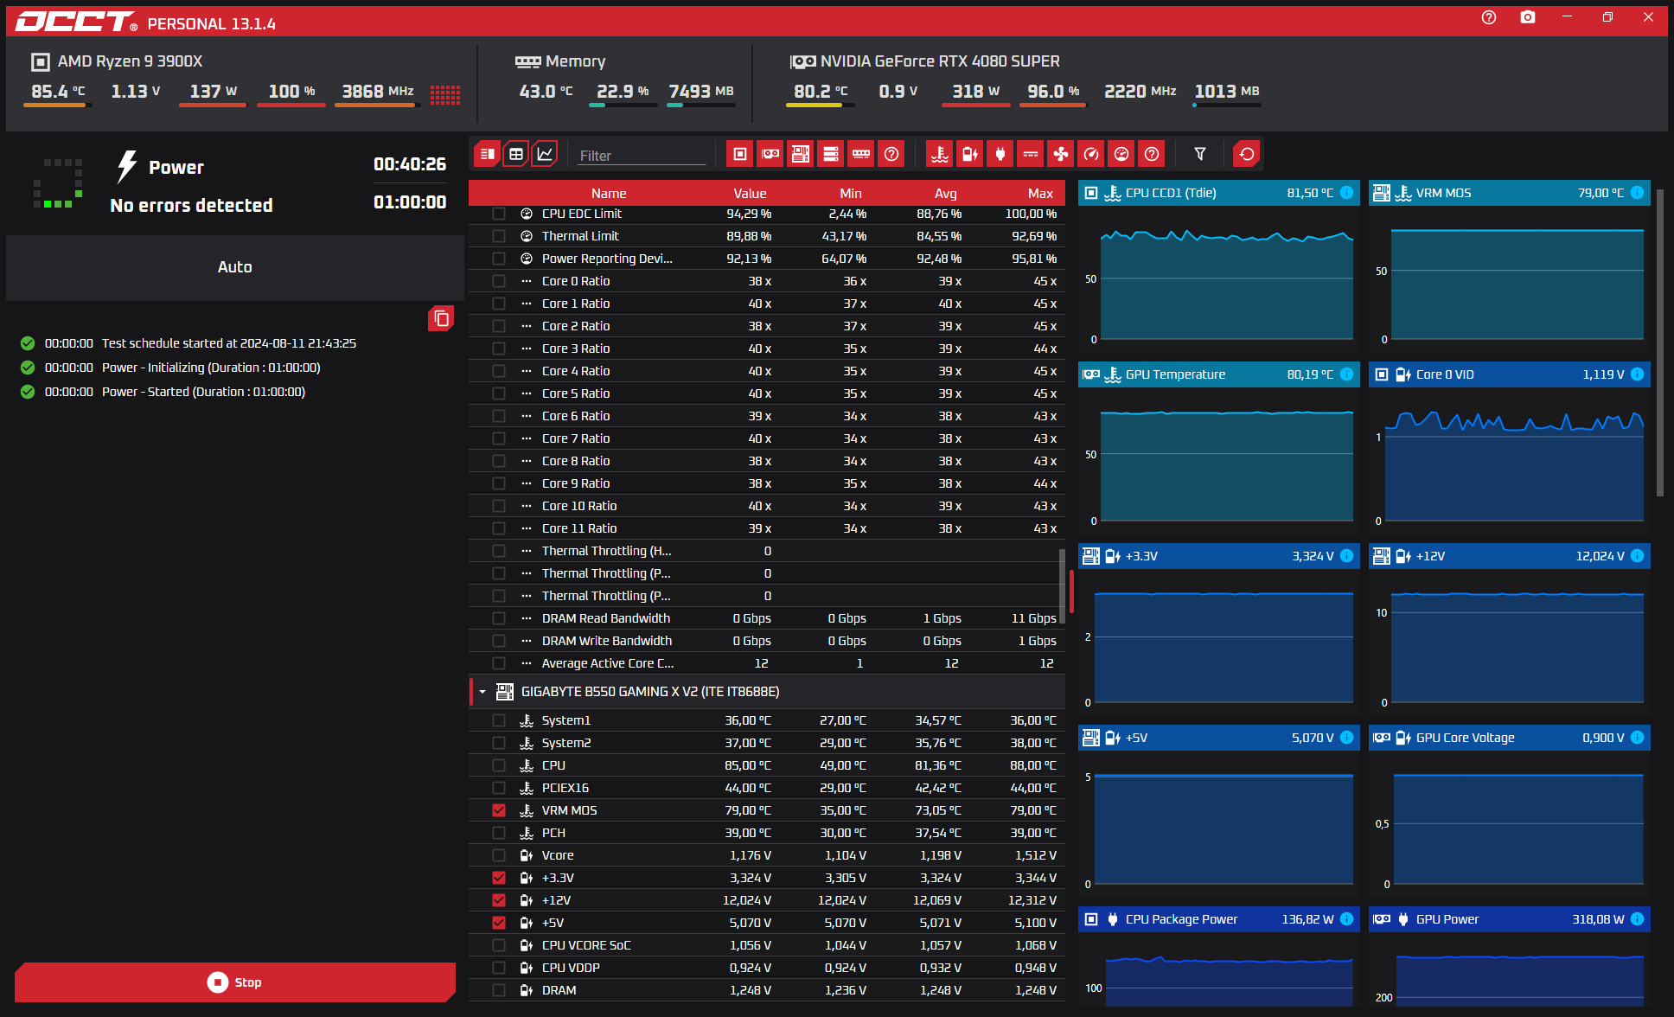
Task: Click the Auto mode button
Action: click(x=235, y=267)
